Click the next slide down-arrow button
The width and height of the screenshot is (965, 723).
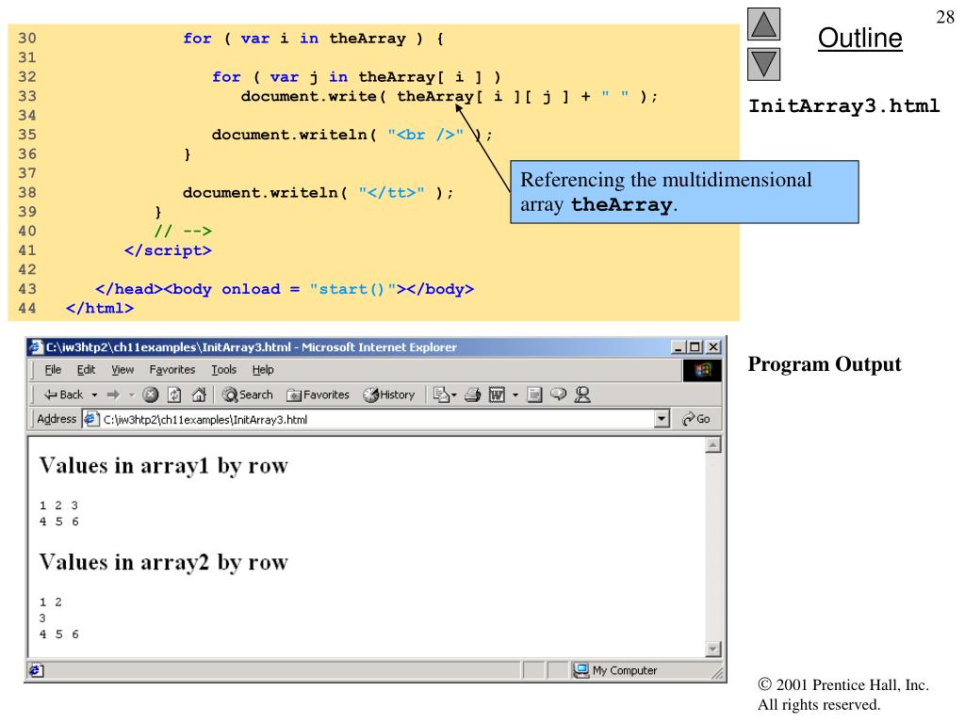pos(763,65)
